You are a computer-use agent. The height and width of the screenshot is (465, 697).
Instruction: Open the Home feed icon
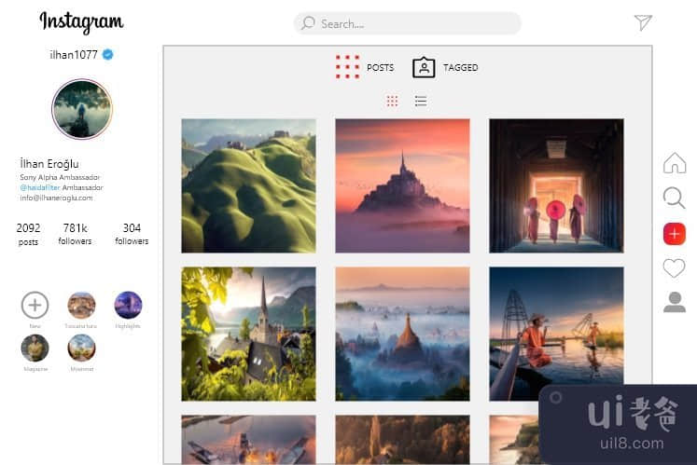point(674,163)
